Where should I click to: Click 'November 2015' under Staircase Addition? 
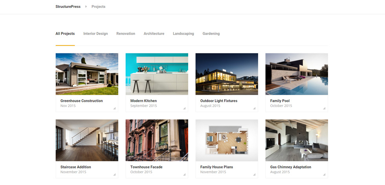click(73, 172)
